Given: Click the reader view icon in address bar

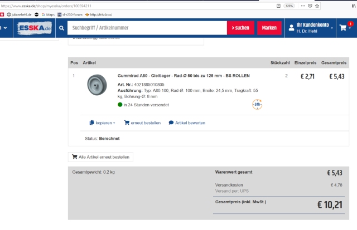Looking at the screenshot, I should (x=278, y=6).
